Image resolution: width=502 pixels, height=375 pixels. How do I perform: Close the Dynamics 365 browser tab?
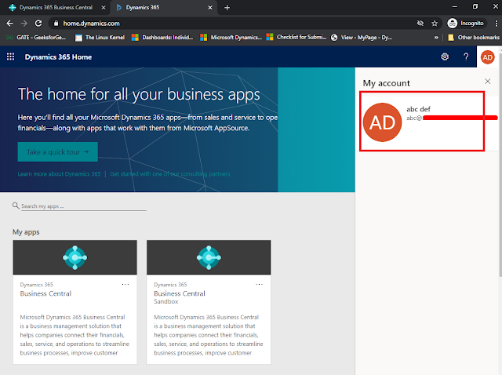[x=210, y=7]
